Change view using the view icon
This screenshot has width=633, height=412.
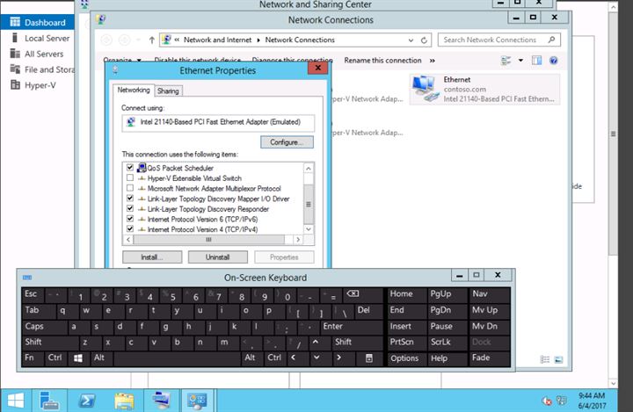pos(506,61)
